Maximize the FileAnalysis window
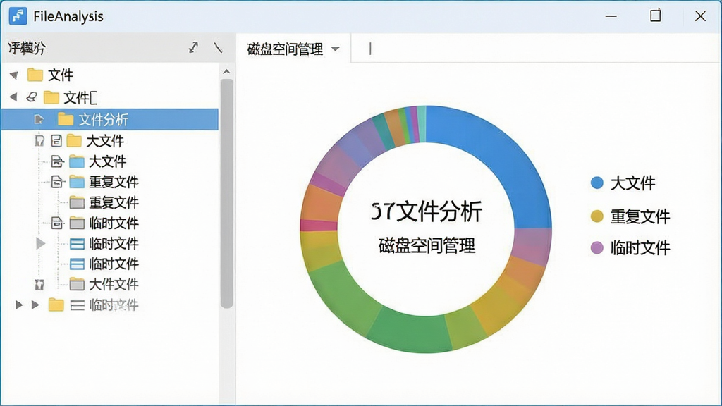 [655, 16]
